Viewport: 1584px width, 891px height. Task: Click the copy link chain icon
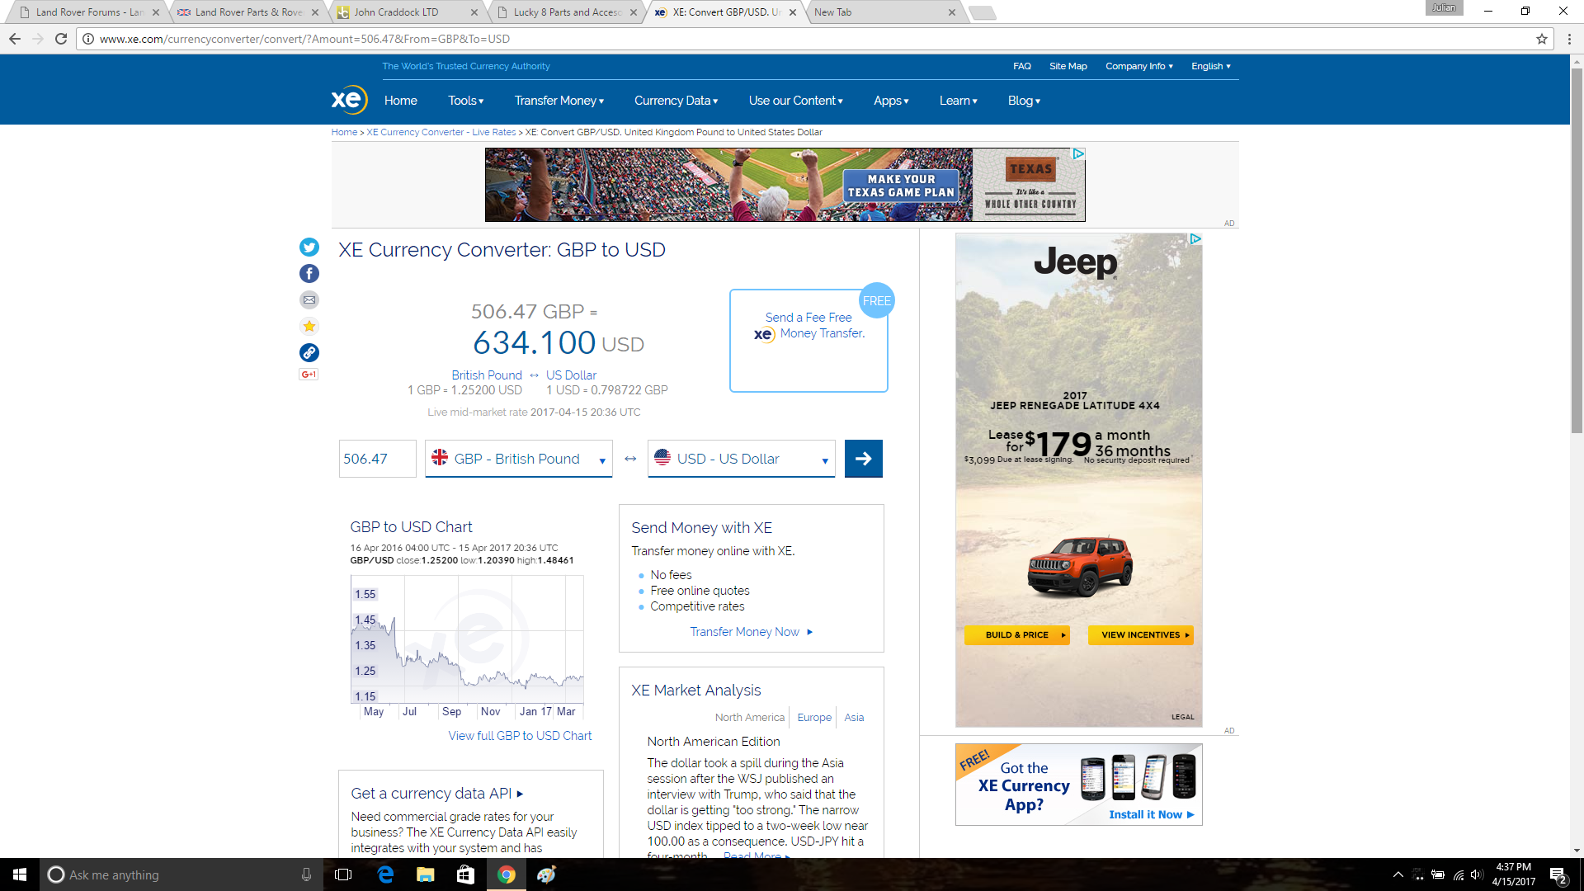coord(309,352)
